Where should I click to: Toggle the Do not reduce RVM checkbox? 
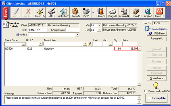pyautogui.click(x=146, y=91)
